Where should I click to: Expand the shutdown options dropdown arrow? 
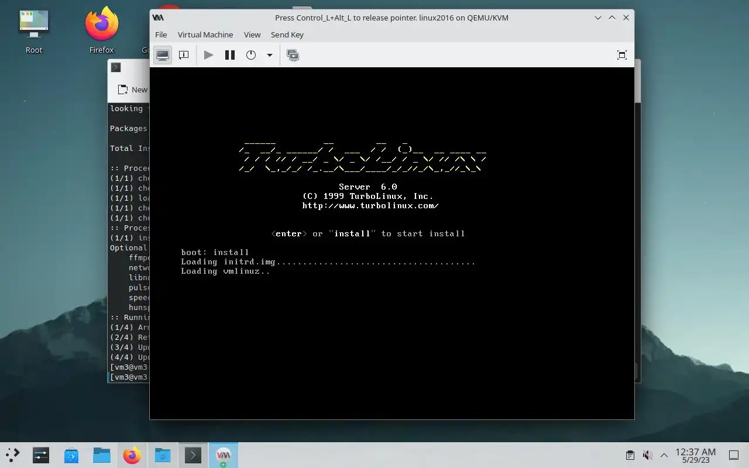pos(270,55)
